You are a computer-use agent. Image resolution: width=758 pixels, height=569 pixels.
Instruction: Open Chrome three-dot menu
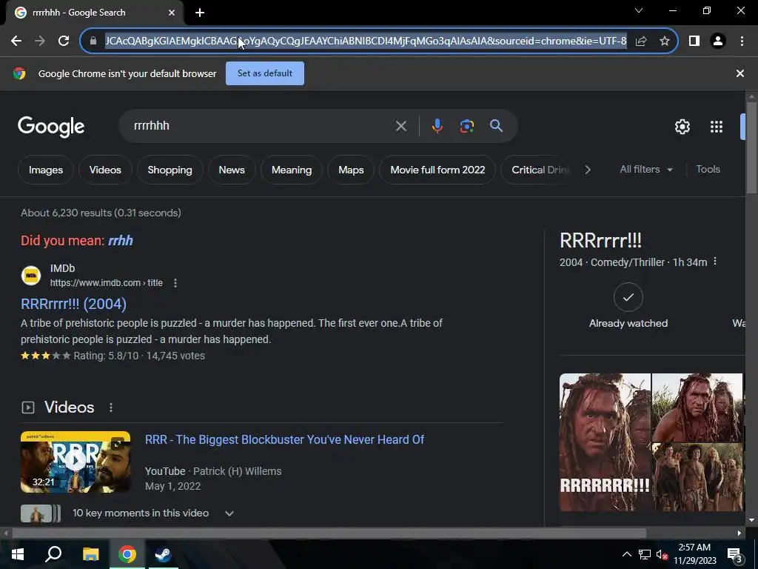point(742,41)
